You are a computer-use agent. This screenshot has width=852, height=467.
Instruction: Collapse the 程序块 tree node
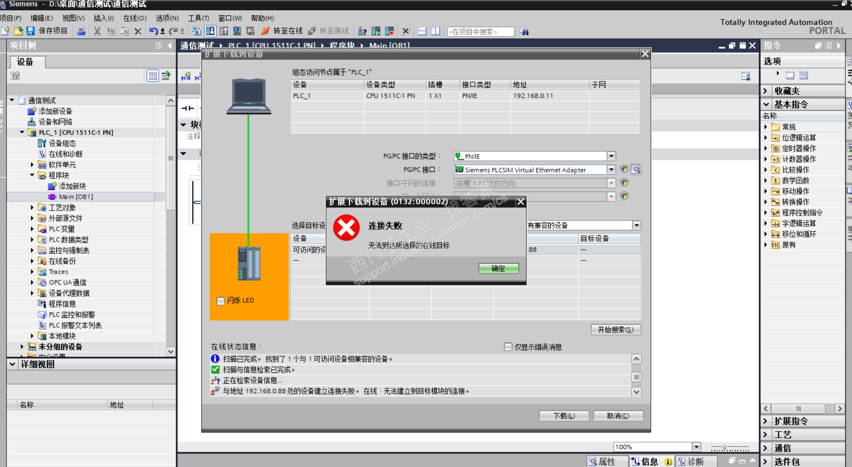coord(32,175)
